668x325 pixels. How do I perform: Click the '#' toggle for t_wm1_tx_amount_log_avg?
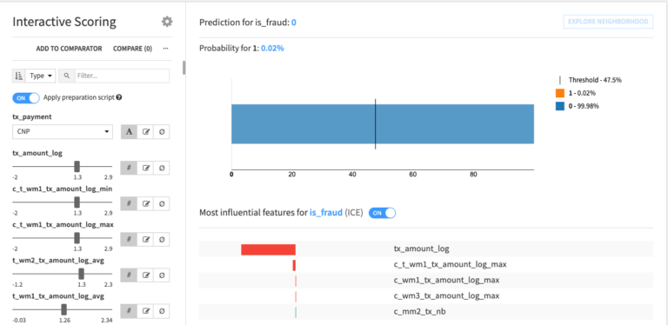[129, 311]
